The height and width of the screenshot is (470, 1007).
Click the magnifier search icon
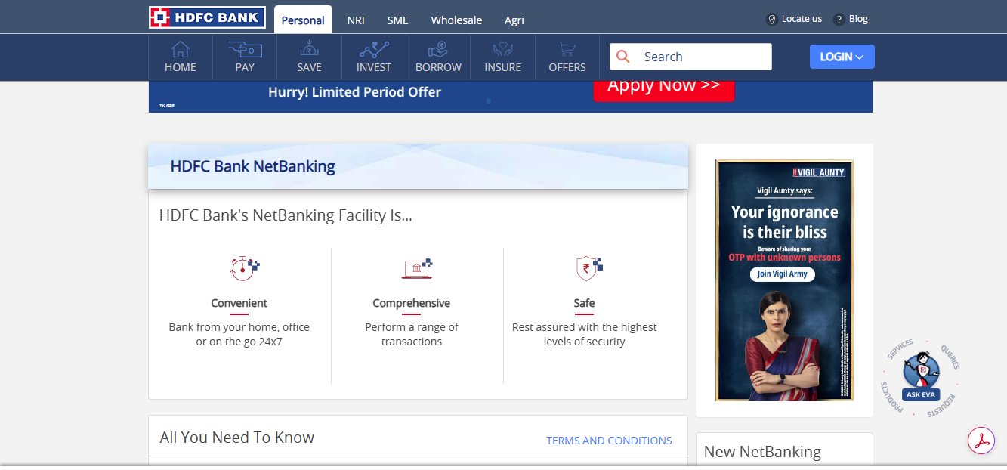(623, 57)
